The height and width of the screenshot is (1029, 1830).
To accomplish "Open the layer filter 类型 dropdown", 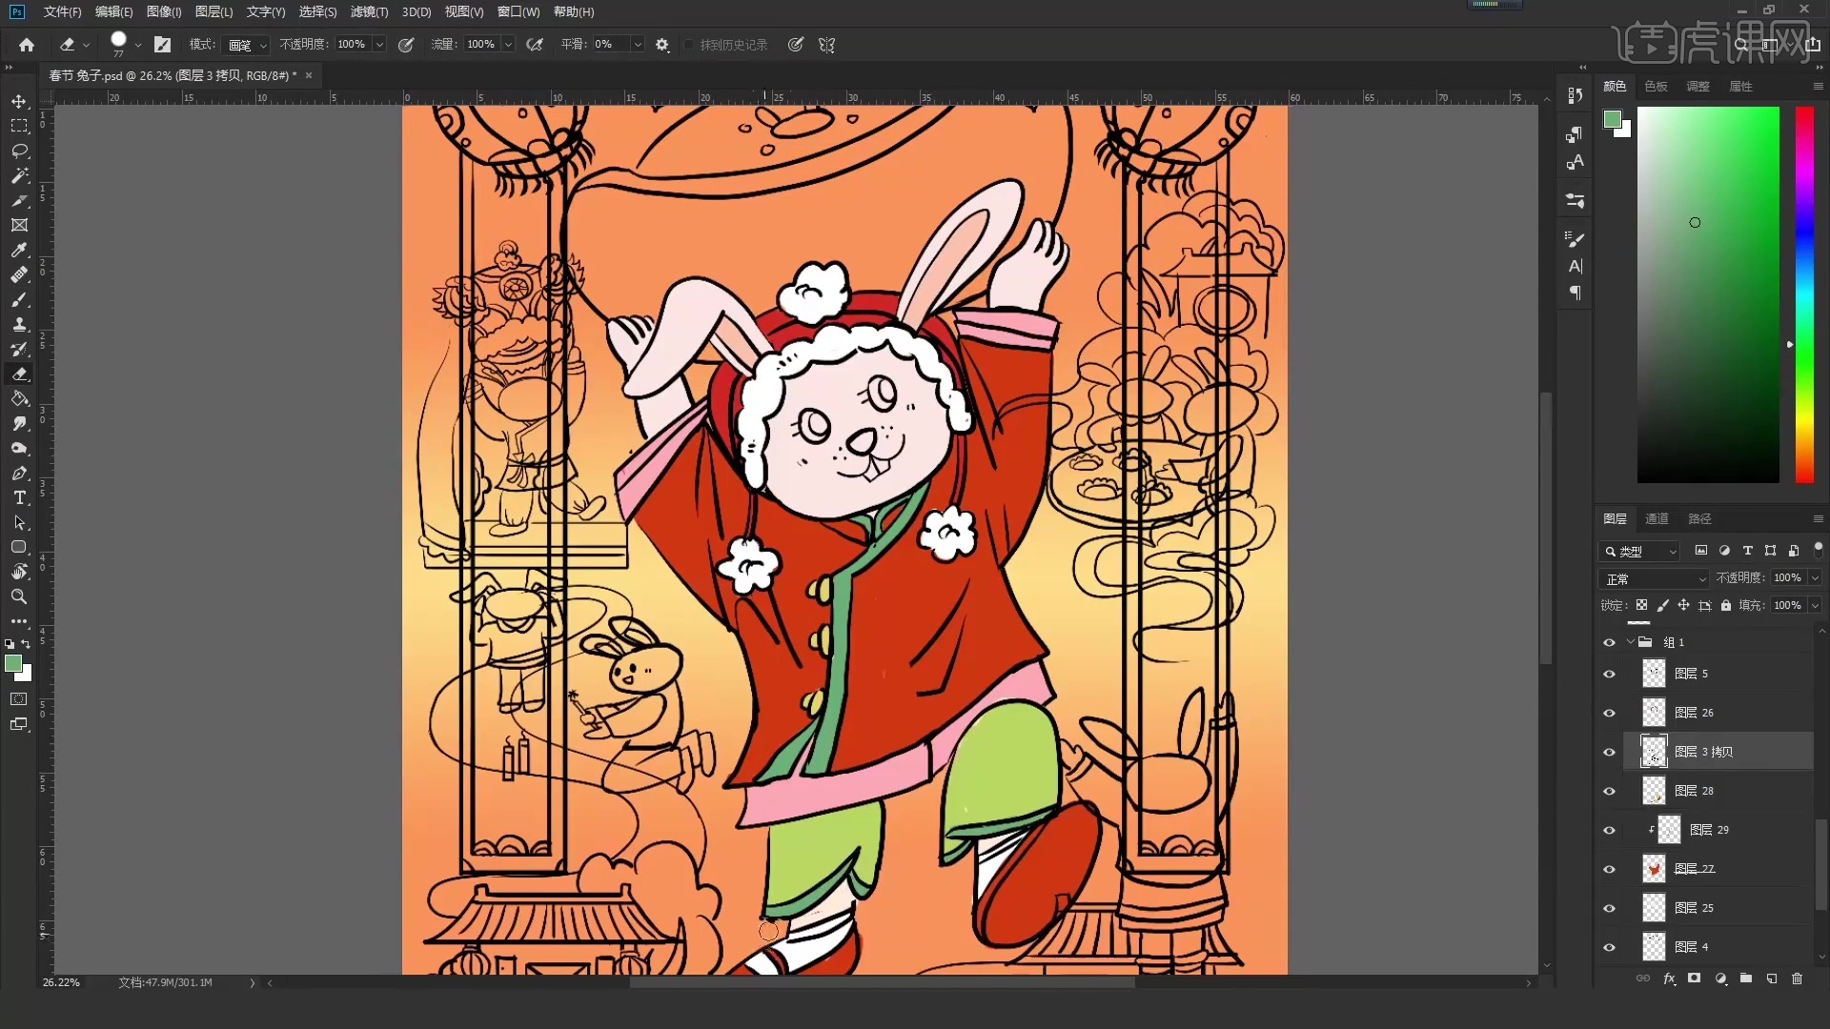I will 1639,551.
